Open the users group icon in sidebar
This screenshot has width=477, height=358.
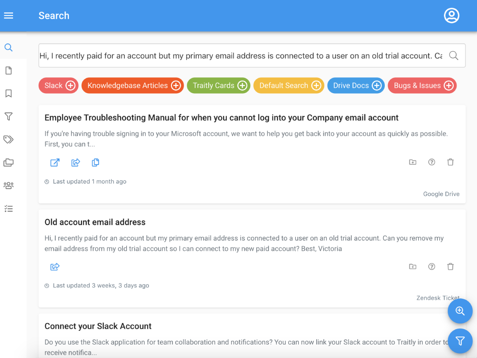(8, 186)
